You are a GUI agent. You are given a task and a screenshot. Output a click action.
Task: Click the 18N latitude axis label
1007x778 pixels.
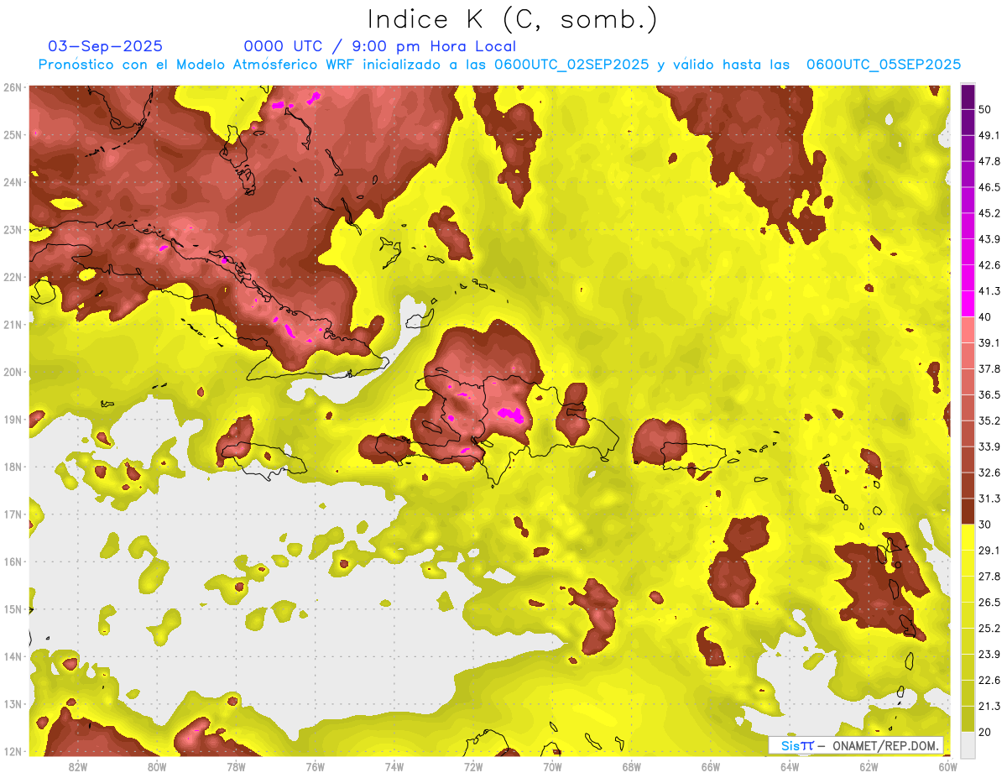click(x=12, y=467)
